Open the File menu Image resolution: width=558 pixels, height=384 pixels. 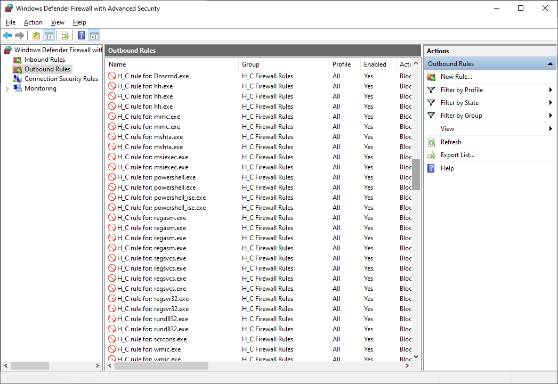(11, 22)
